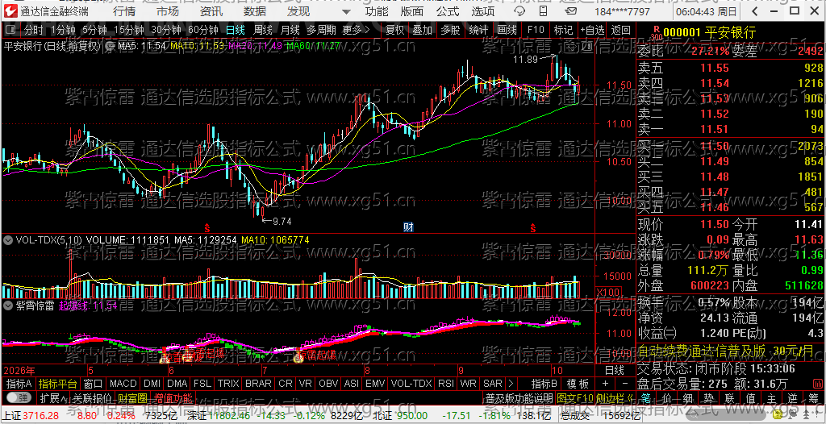826x424 pixels.
Task: Open the 日线 period selector at axis
Action: [x=614, y=370]
